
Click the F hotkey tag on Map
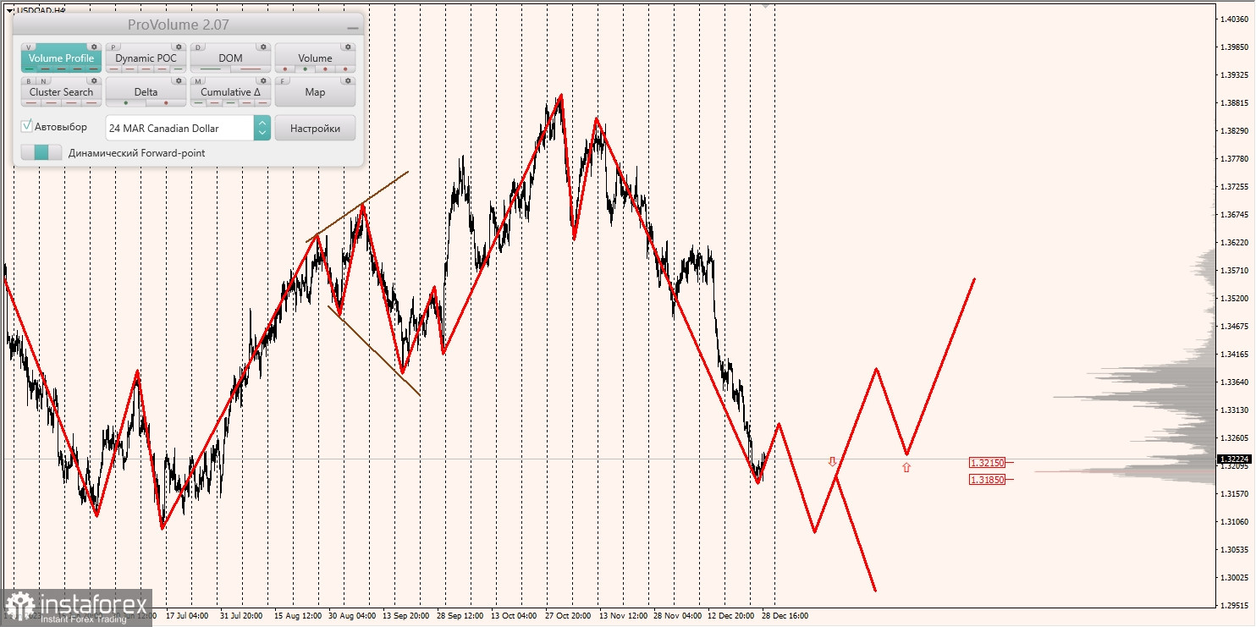282,81
